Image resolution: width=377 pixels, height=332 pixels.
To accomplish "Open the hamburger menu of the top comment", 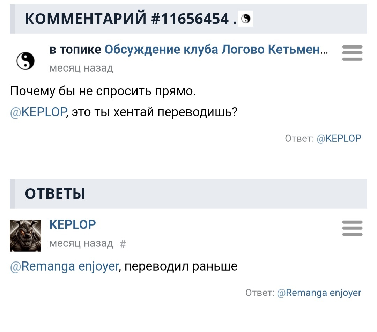I will pyautogui.click(x=352, y=53).
